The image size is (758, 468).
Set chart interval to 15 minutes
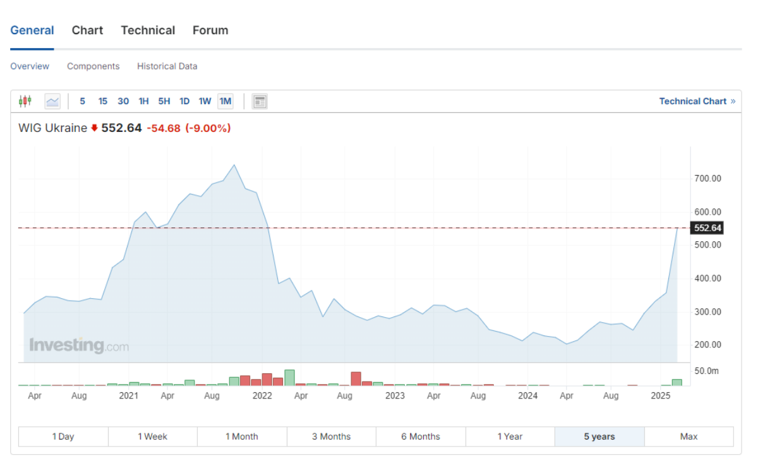[102, 101]
